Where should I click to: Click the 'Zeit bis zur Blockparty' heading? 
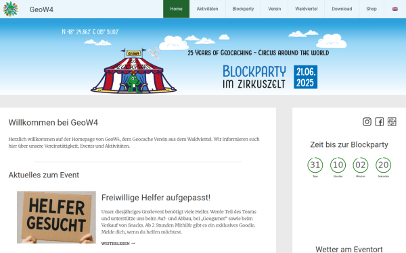click(349, 144)
